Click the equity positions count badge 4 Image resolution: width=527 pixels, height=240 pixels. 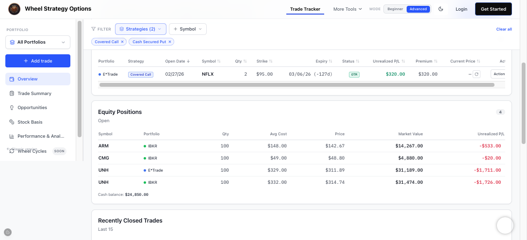[x=500, y=112]
